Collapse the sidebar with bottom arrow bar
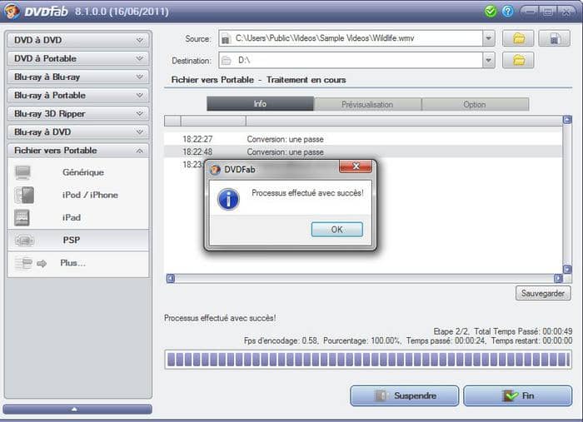Viewport: 583px width, 422px height. (x=77, y=410)
